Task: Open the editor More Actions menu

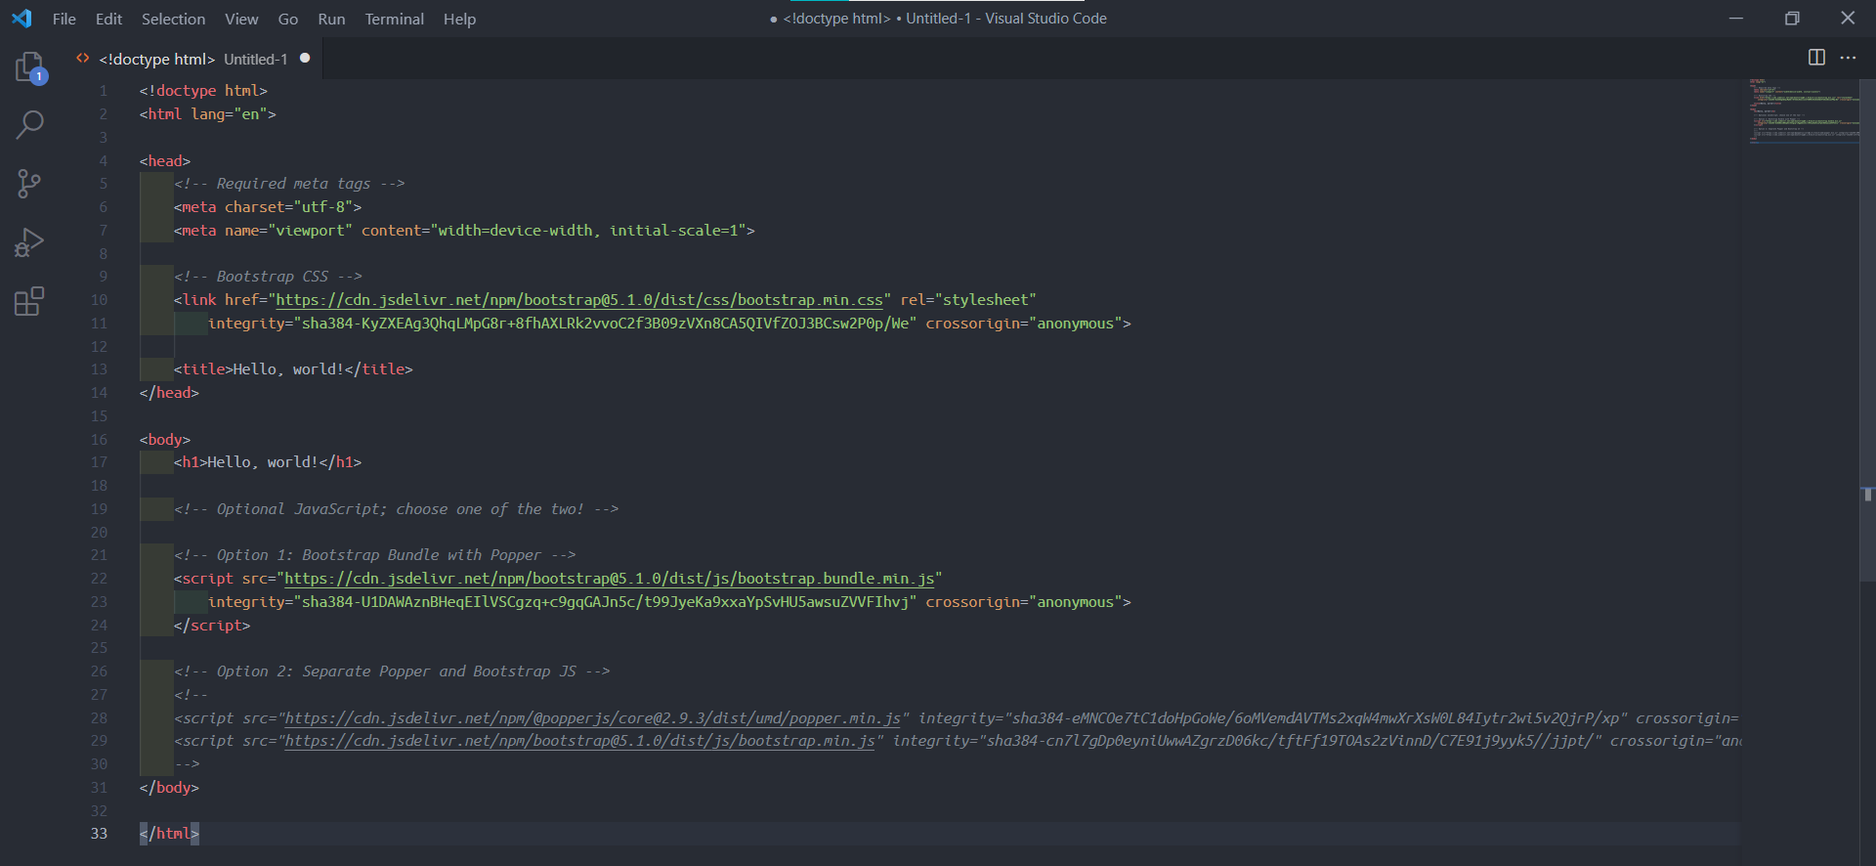Action: point(1848,58)
